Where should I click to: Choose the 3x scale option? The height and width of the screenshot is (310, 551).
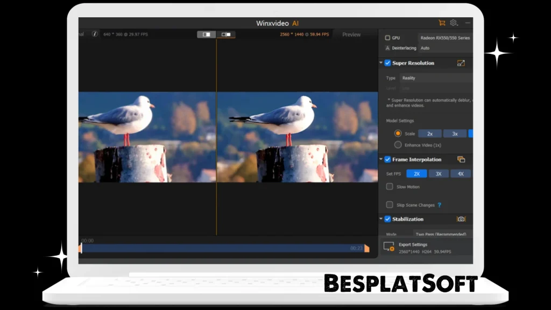click(x=454, y=133)
